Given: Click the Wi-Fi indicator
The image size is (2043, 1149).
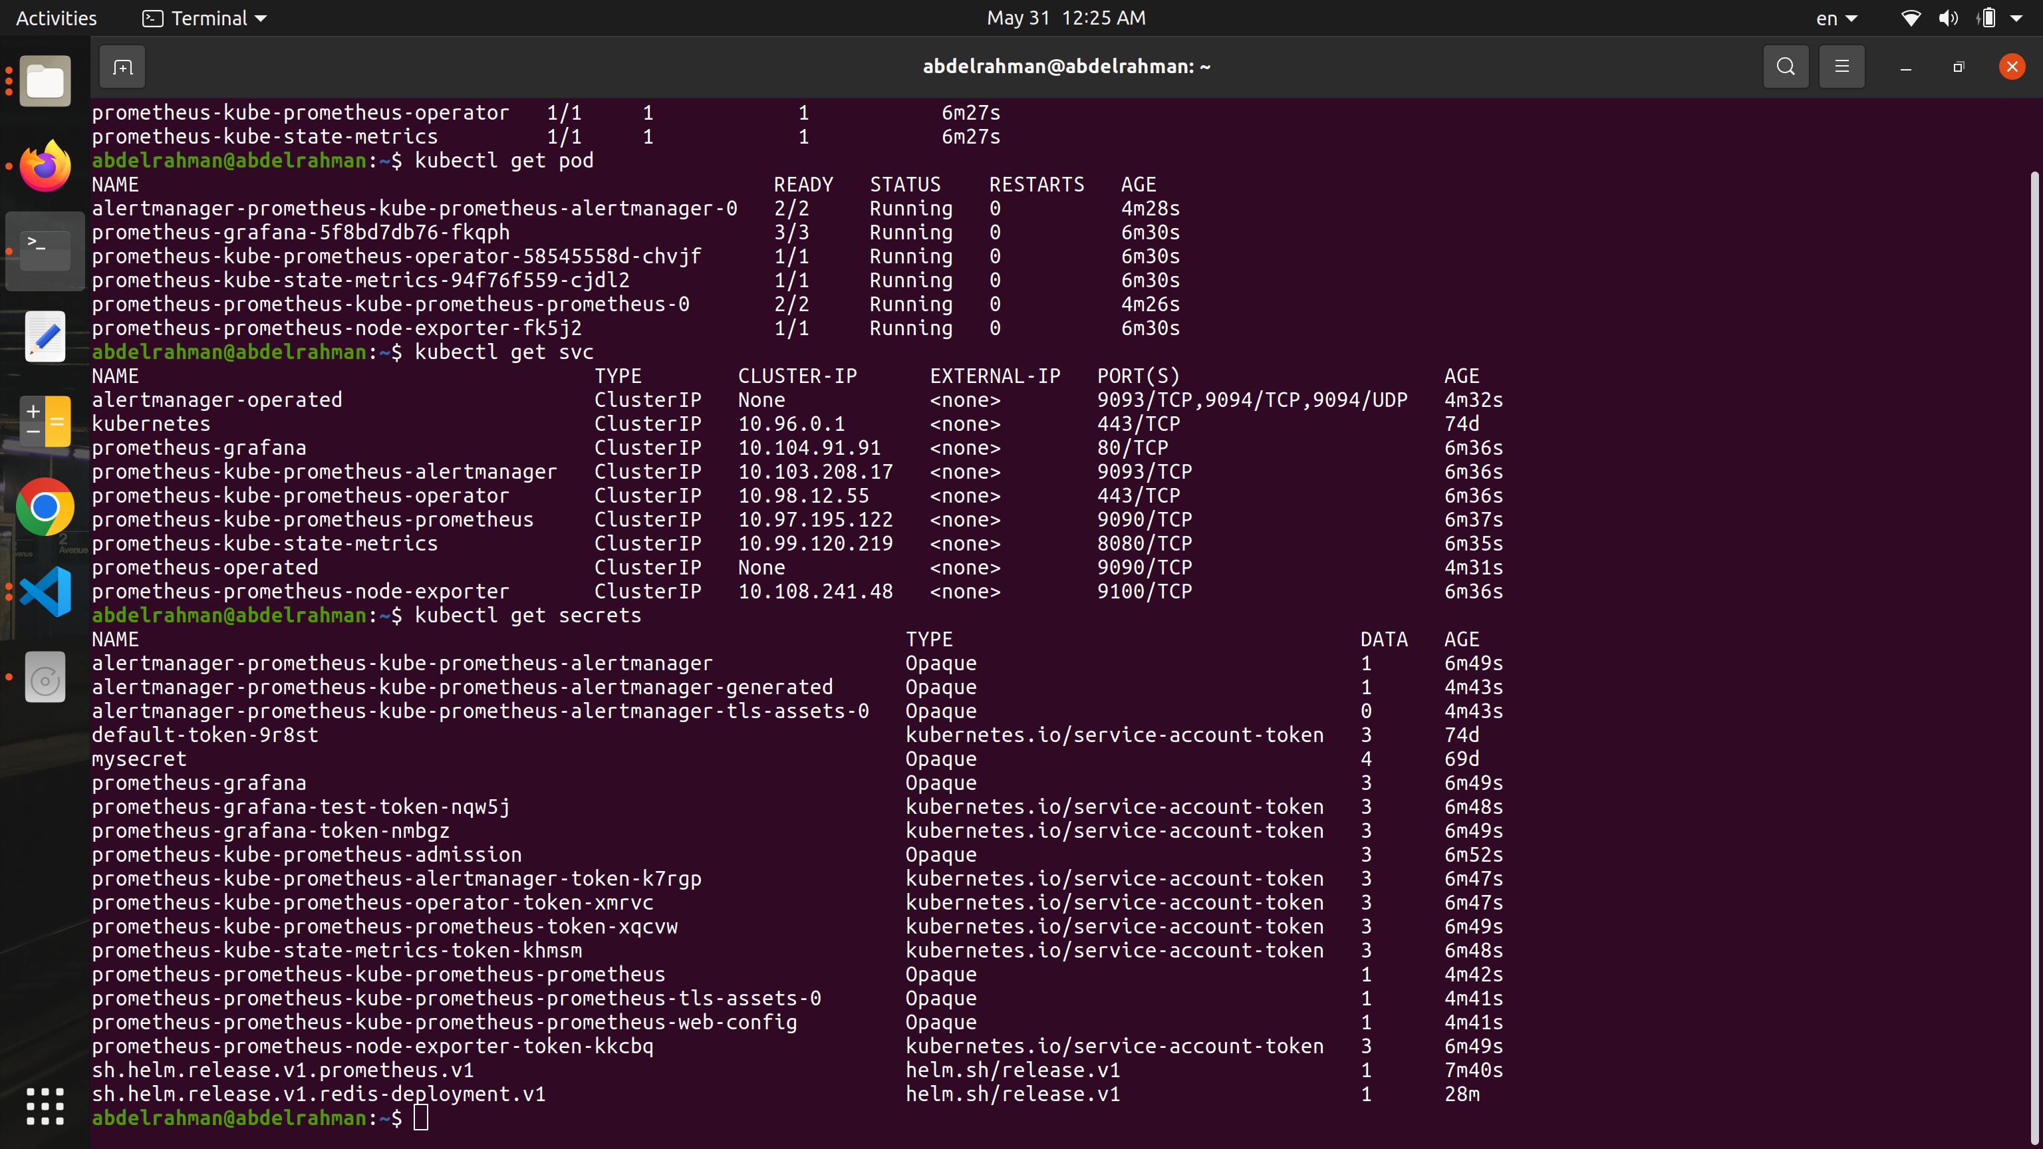Looking at the screenshot, I should pos(1911,17).
